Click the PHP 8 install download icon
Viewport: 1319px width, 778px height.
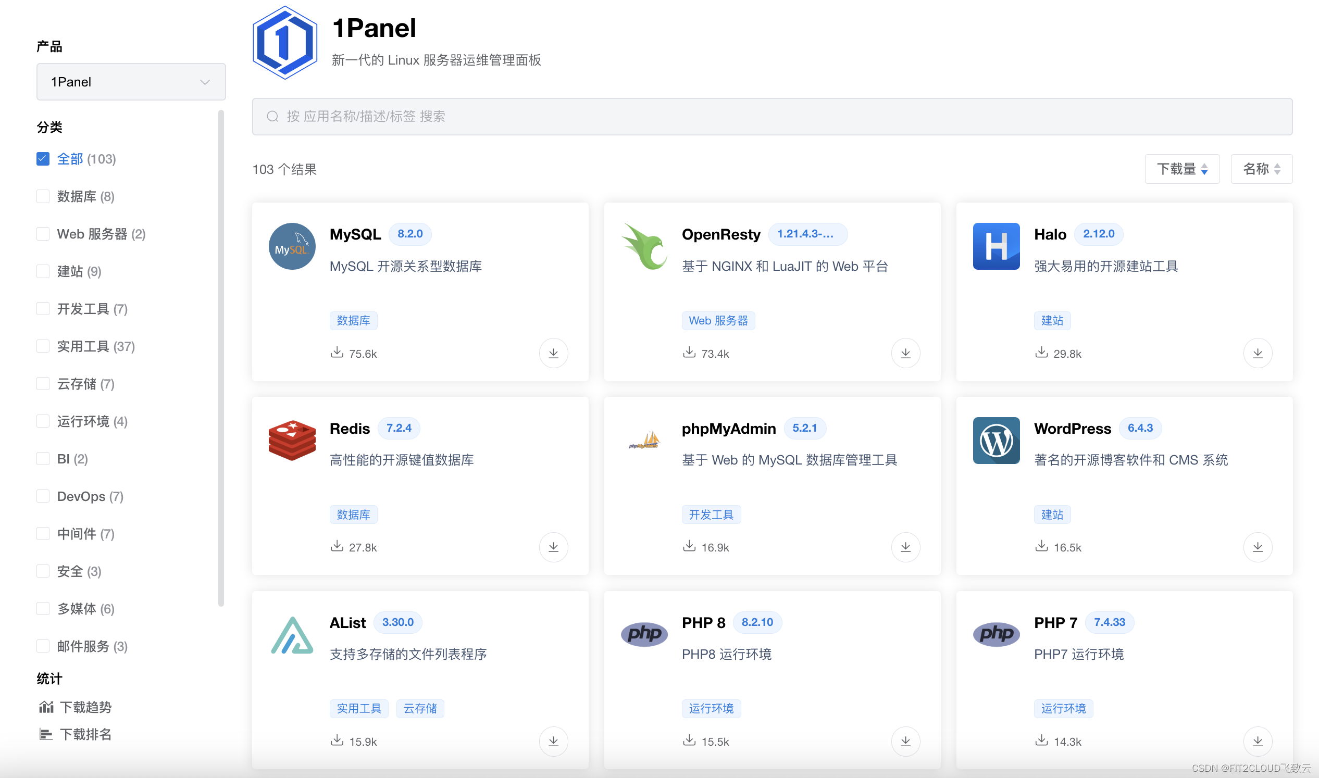tap(905, 742)
